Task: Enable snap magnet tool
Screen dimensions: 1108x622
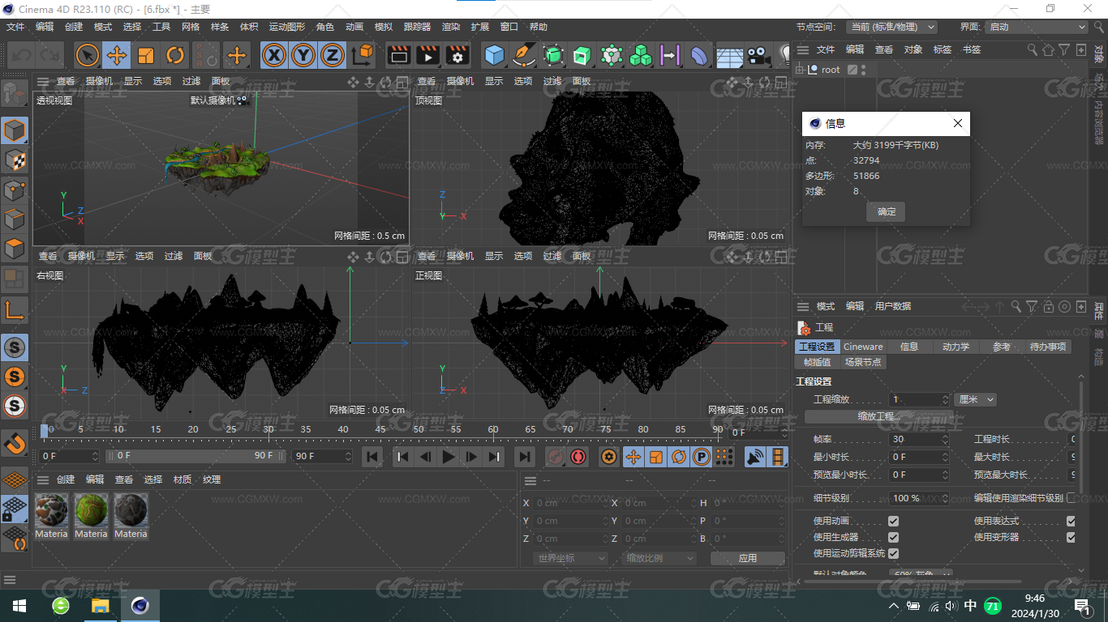Action: pyautogui.click(x=15, y=443)
